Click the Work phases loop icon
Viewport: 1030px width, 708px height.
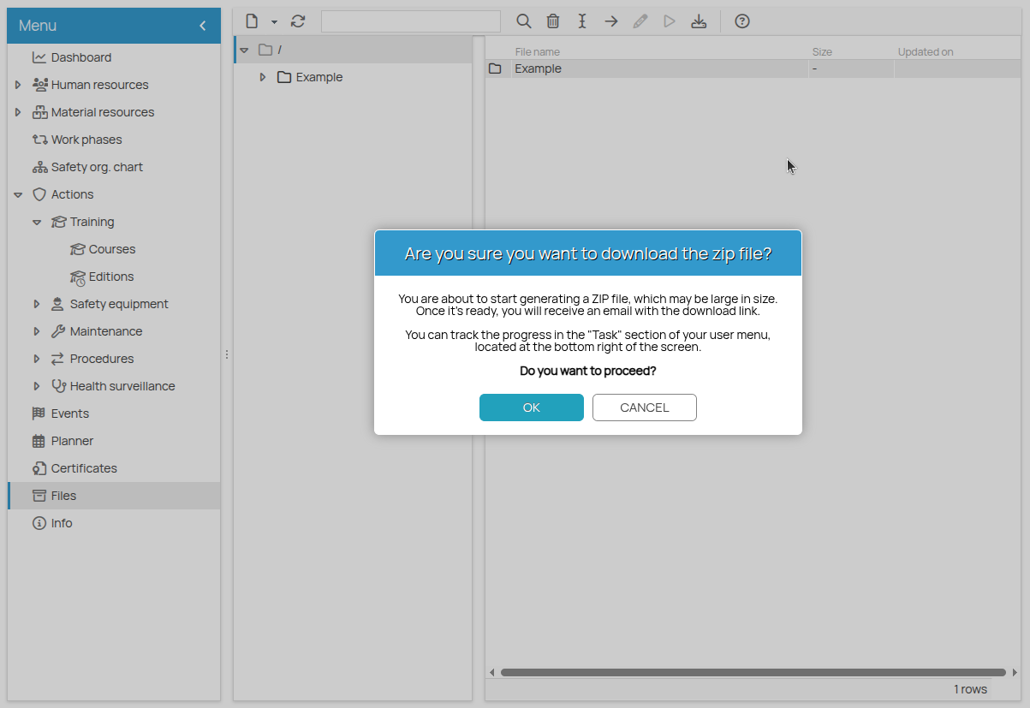pyautogui.click(x=39, y=140)
